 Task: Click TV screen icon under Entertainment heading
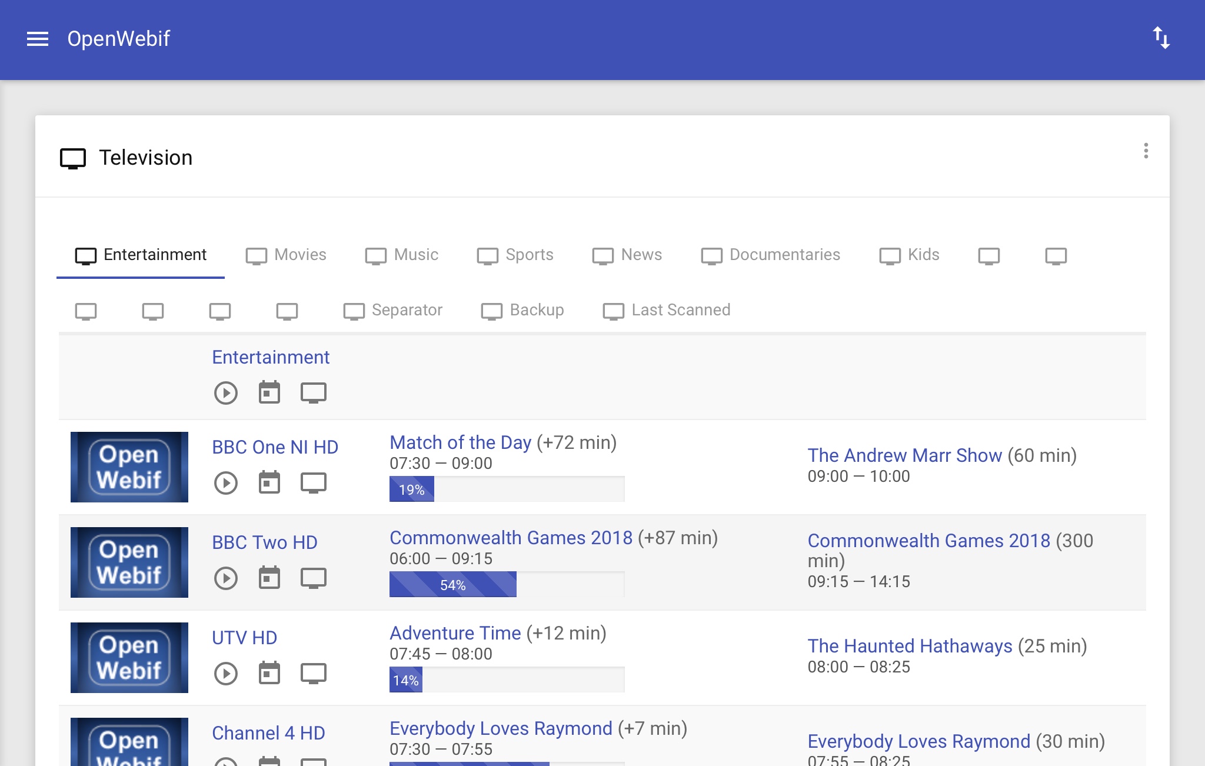[x=314, y=392]
